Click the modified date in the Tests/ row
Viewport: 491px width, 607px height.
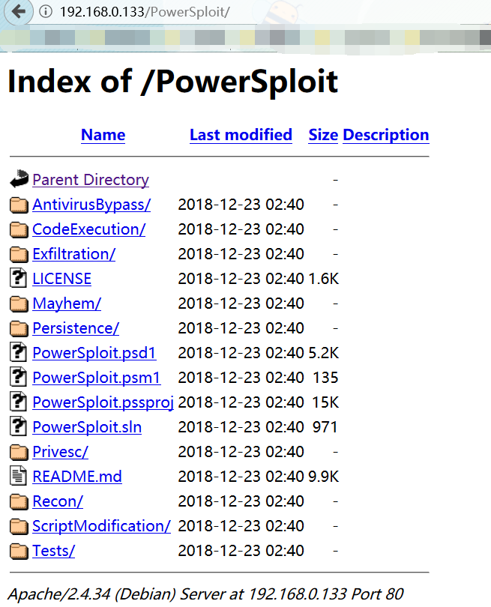pos(241,552)
